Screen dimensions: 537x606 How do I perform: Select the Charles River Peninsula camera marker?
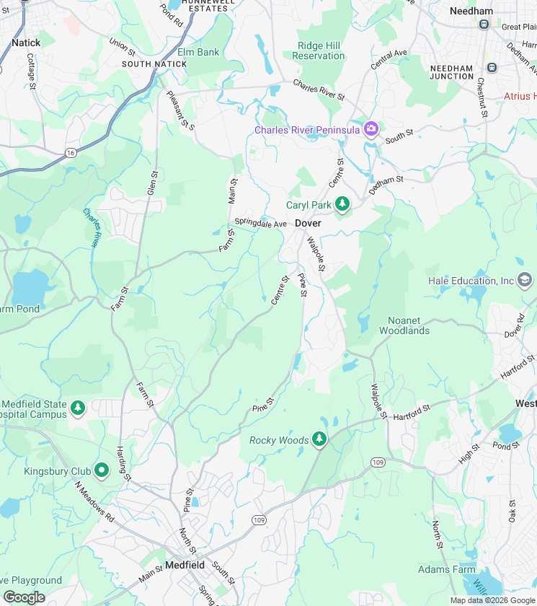[x=371, y=129]
